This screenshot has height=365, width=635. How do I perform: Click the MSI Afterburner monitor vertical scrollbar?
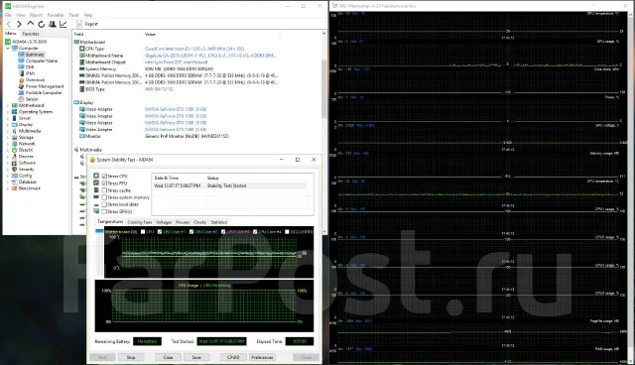631,188
